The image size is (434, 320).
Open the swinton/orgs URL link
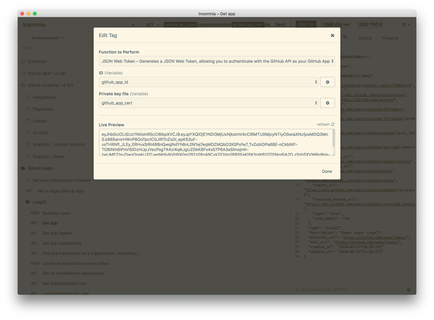tap(366, 171)
